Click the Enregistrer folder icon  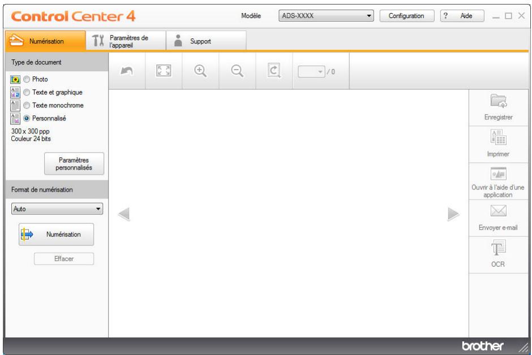(498, 101)
